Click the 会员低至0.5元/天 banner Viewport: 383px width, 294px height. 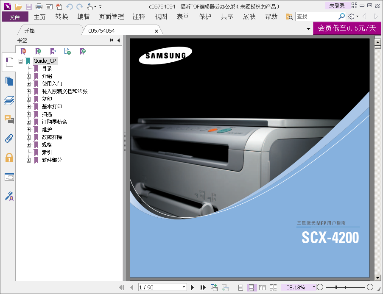point(347,28)
